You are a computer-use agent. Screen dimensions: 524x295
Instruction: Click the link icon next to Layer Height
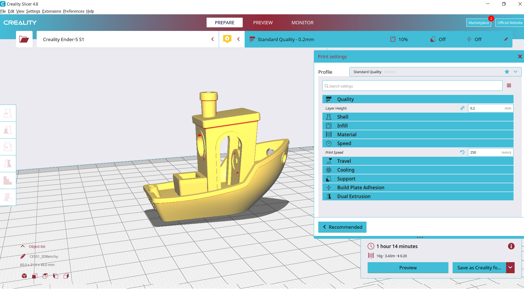coord(462,108)
